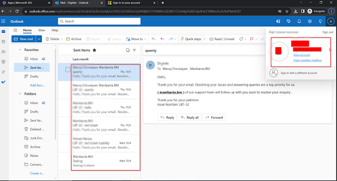Switch to the View ribbon tab
This screenshot has width=337, height=181.
click(41, 30)
